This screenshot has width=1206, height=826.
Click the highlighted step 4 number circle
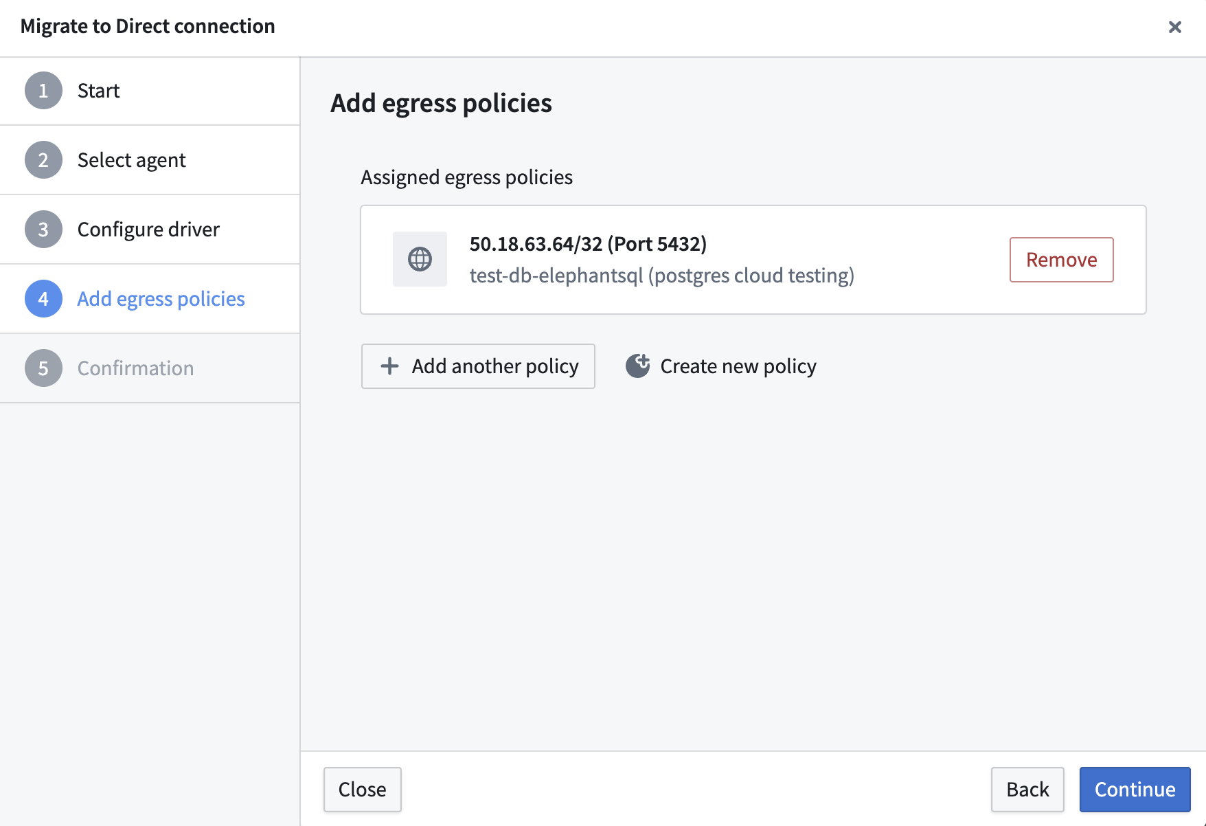tap(43, 299)
